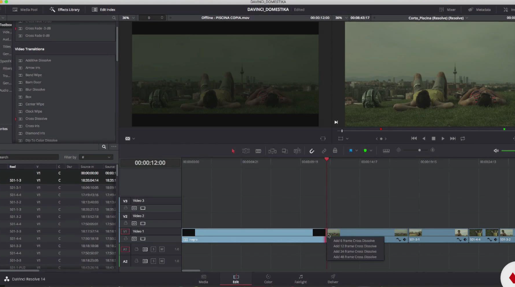This screenshot has width=515, height=287.
Task: Select the Blade edit tool
Action: coord(258,151)
